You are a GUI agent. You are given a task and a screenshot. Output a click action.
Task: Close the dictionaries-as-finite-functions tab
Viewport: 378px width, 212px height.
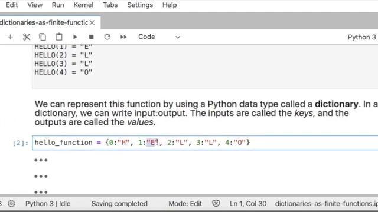[92, 23]
